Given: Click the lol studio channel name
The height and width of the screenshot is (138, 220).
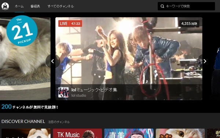Looking at the screenshot, I should coord(79,95).
